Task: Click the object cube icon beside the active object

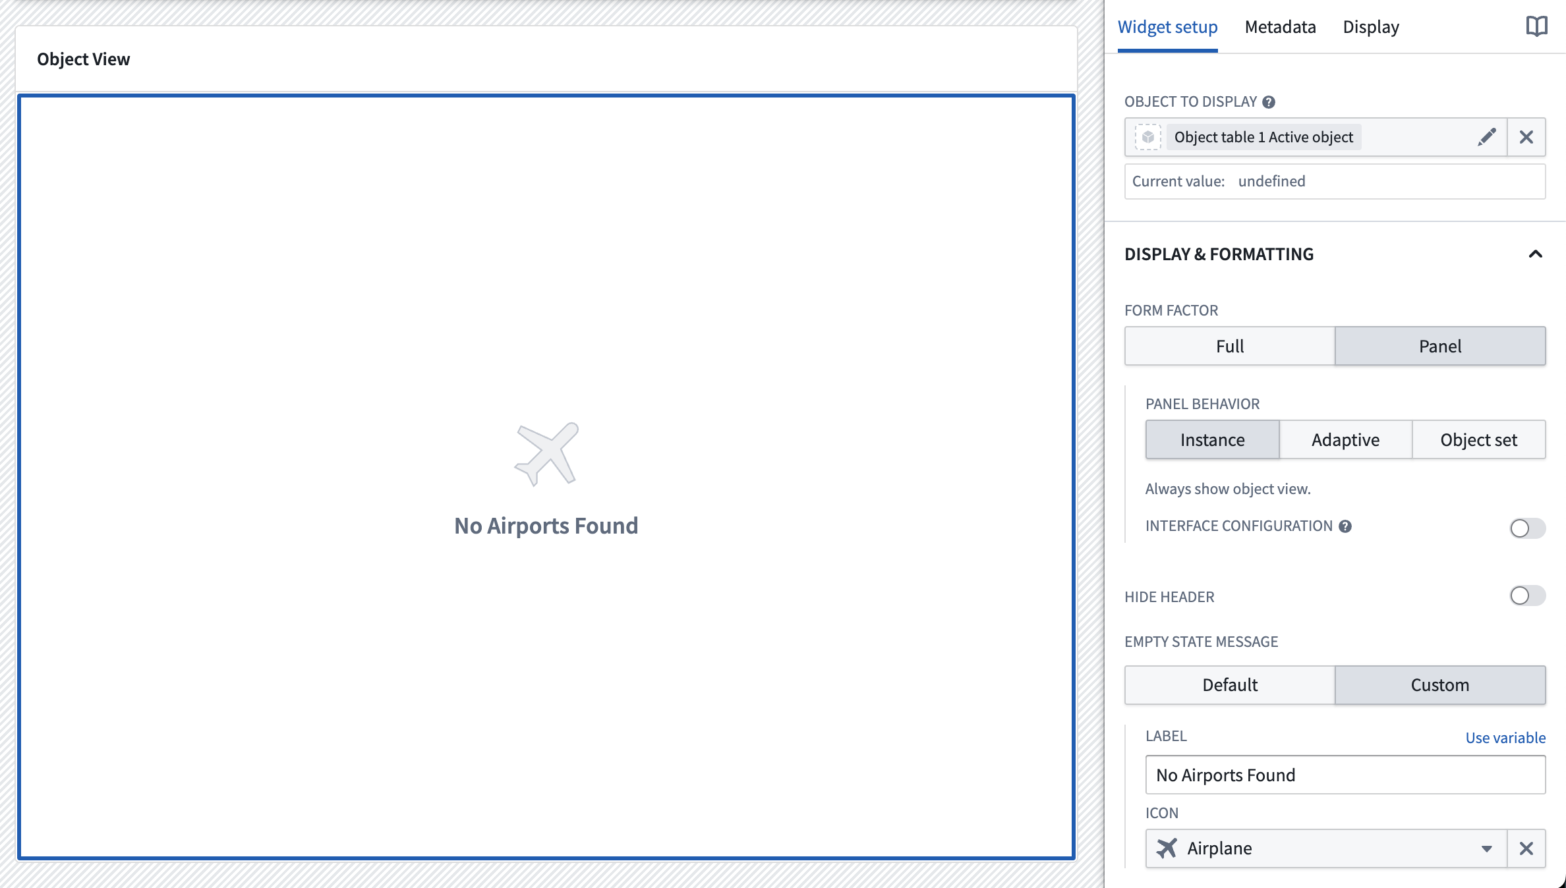Action: [1147, 137]
